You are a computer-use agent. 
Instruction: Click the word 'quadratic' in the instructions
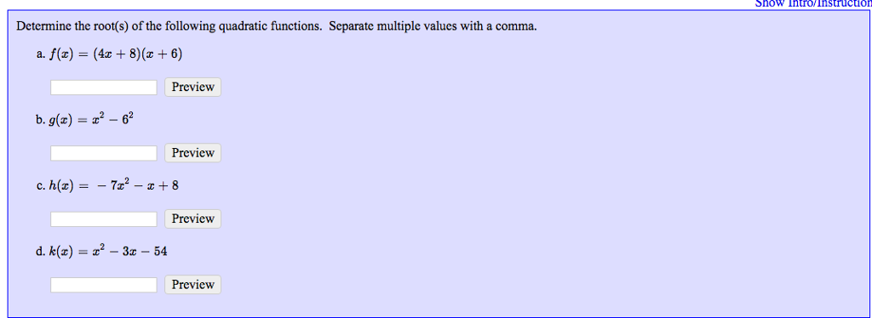click(243, 26)
